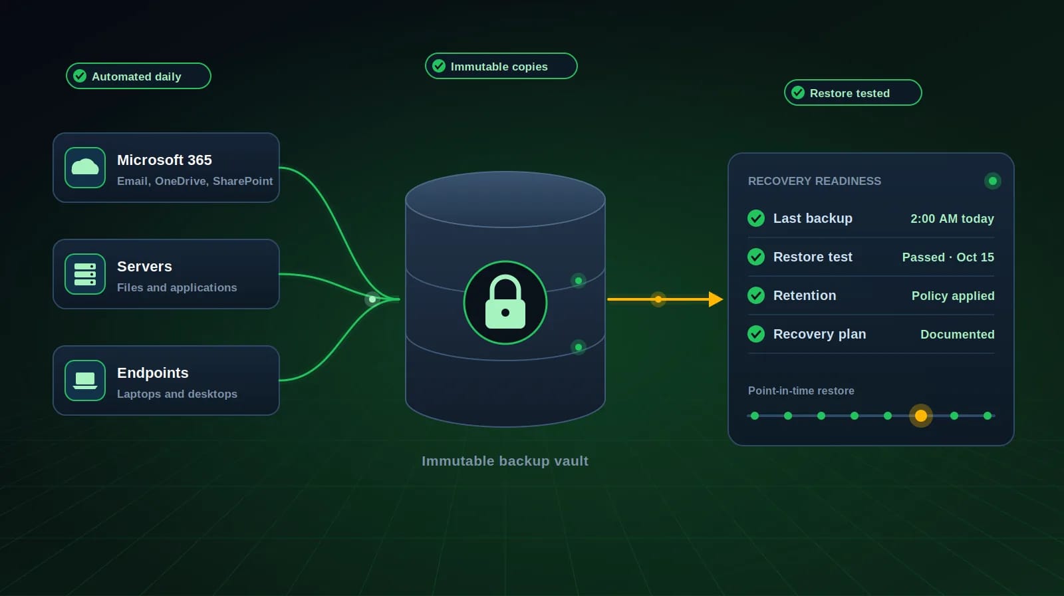
Task: Select the checkmark next to Retention
Action: click(756, 295)
